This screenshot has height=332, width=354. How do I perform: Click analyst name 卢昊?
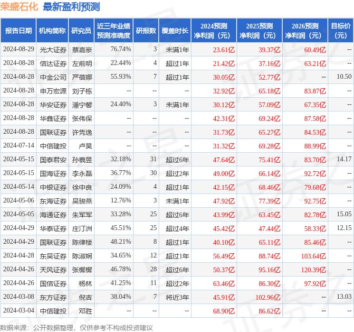(86, 146)
